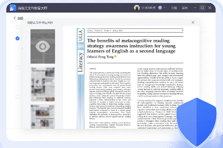Minimize the application window
Viewport: 223px width, 148px height.
(x=194, y=7)
